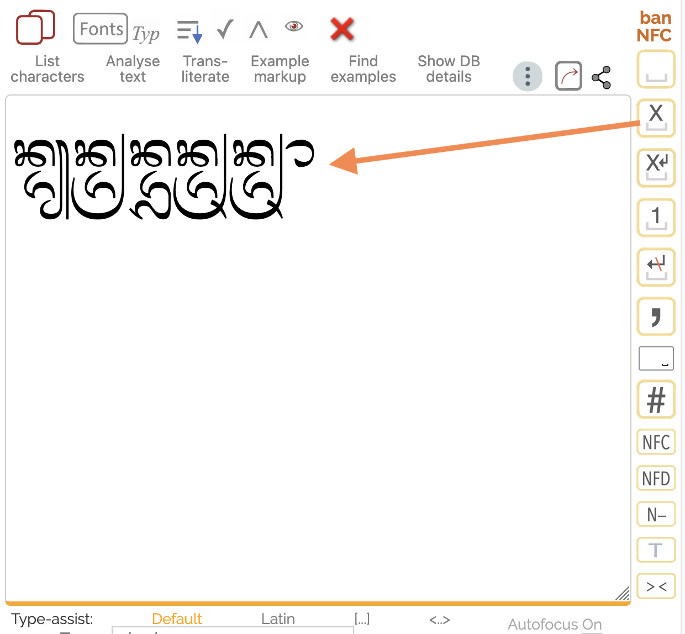The image size is (685, 634).
Task: Click the space character button
Action: coord(656,70)
